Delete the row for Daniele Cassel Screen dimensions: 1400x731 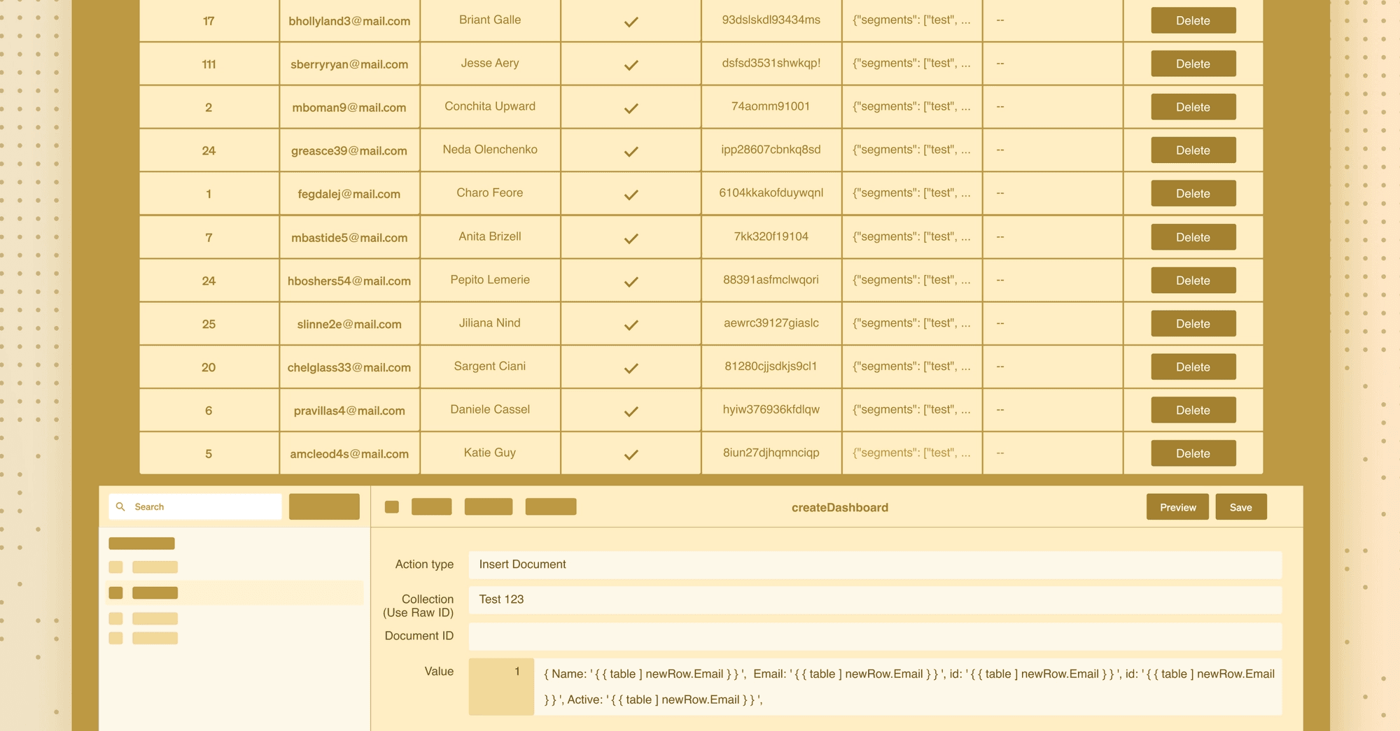(1193, 410)
